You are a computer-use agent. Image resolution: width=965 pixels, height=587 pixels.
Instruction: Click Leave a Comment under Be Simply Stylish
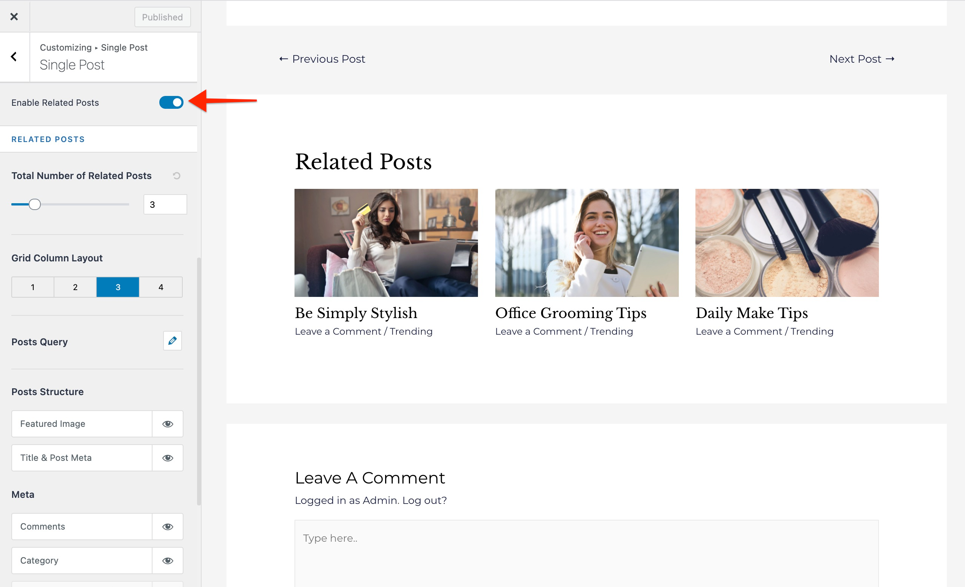tap(338, 331)
